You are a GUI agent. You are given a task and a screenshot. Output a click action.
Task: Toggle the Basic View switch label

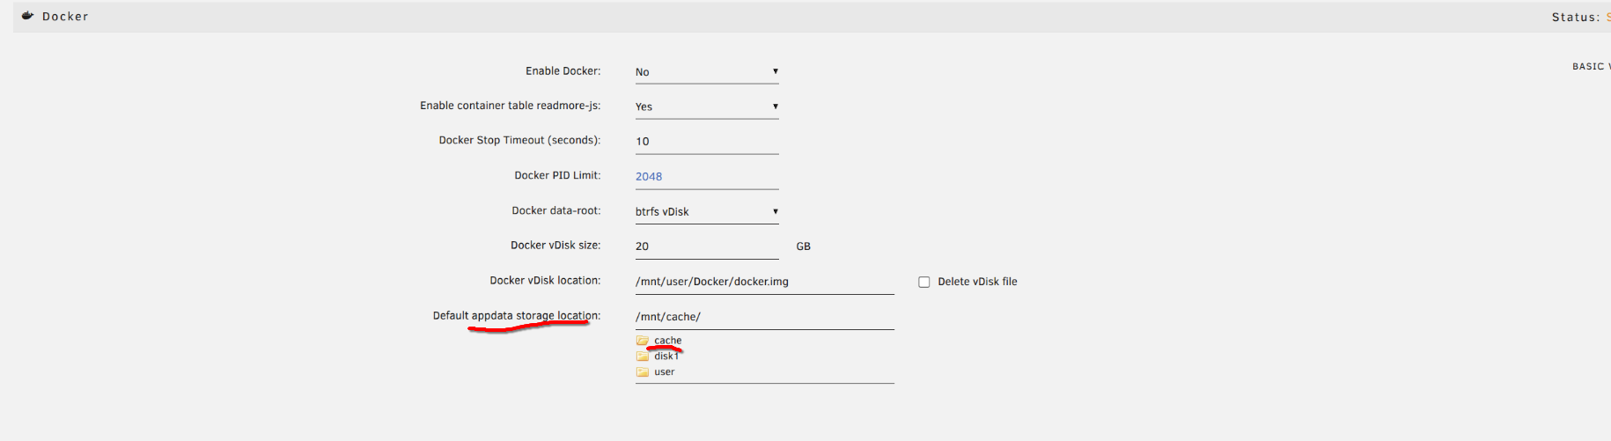coord(1592,67)
